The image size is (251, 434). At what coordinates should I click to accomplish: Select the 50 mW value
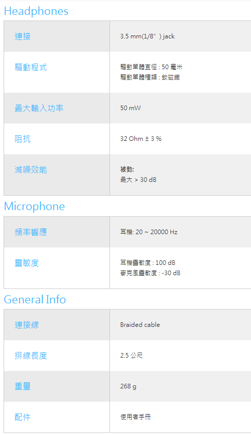point(130,108)
